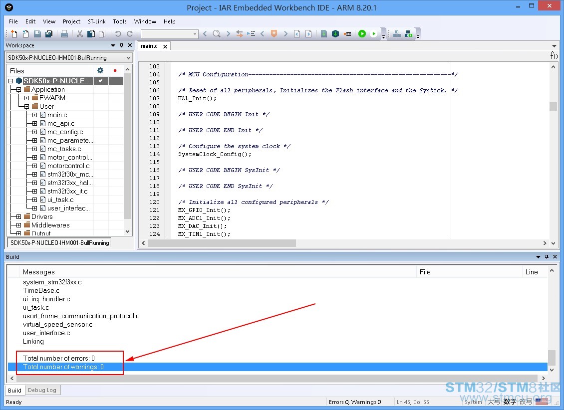564x410 pixels.
Task: Select mc_api.c in the workspace tree
Action: [61, 123]
